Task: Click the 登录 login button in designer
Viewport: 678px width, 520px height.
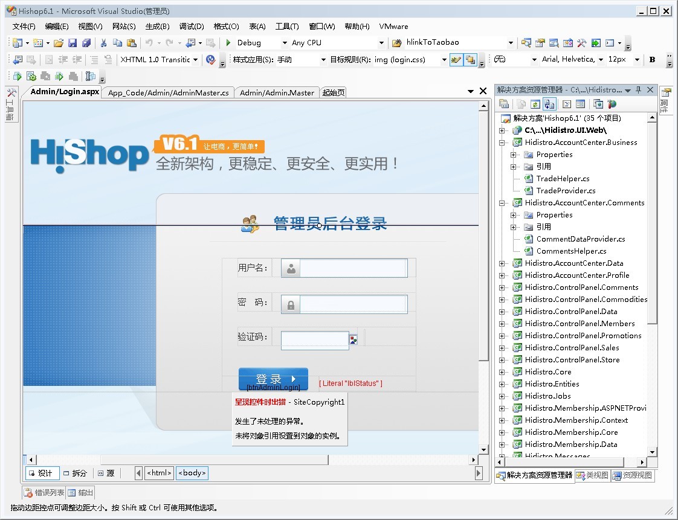Action: [273, 379]
